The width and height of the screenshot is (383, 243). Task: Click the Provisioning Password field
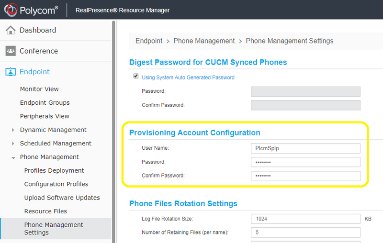(305, 162)
